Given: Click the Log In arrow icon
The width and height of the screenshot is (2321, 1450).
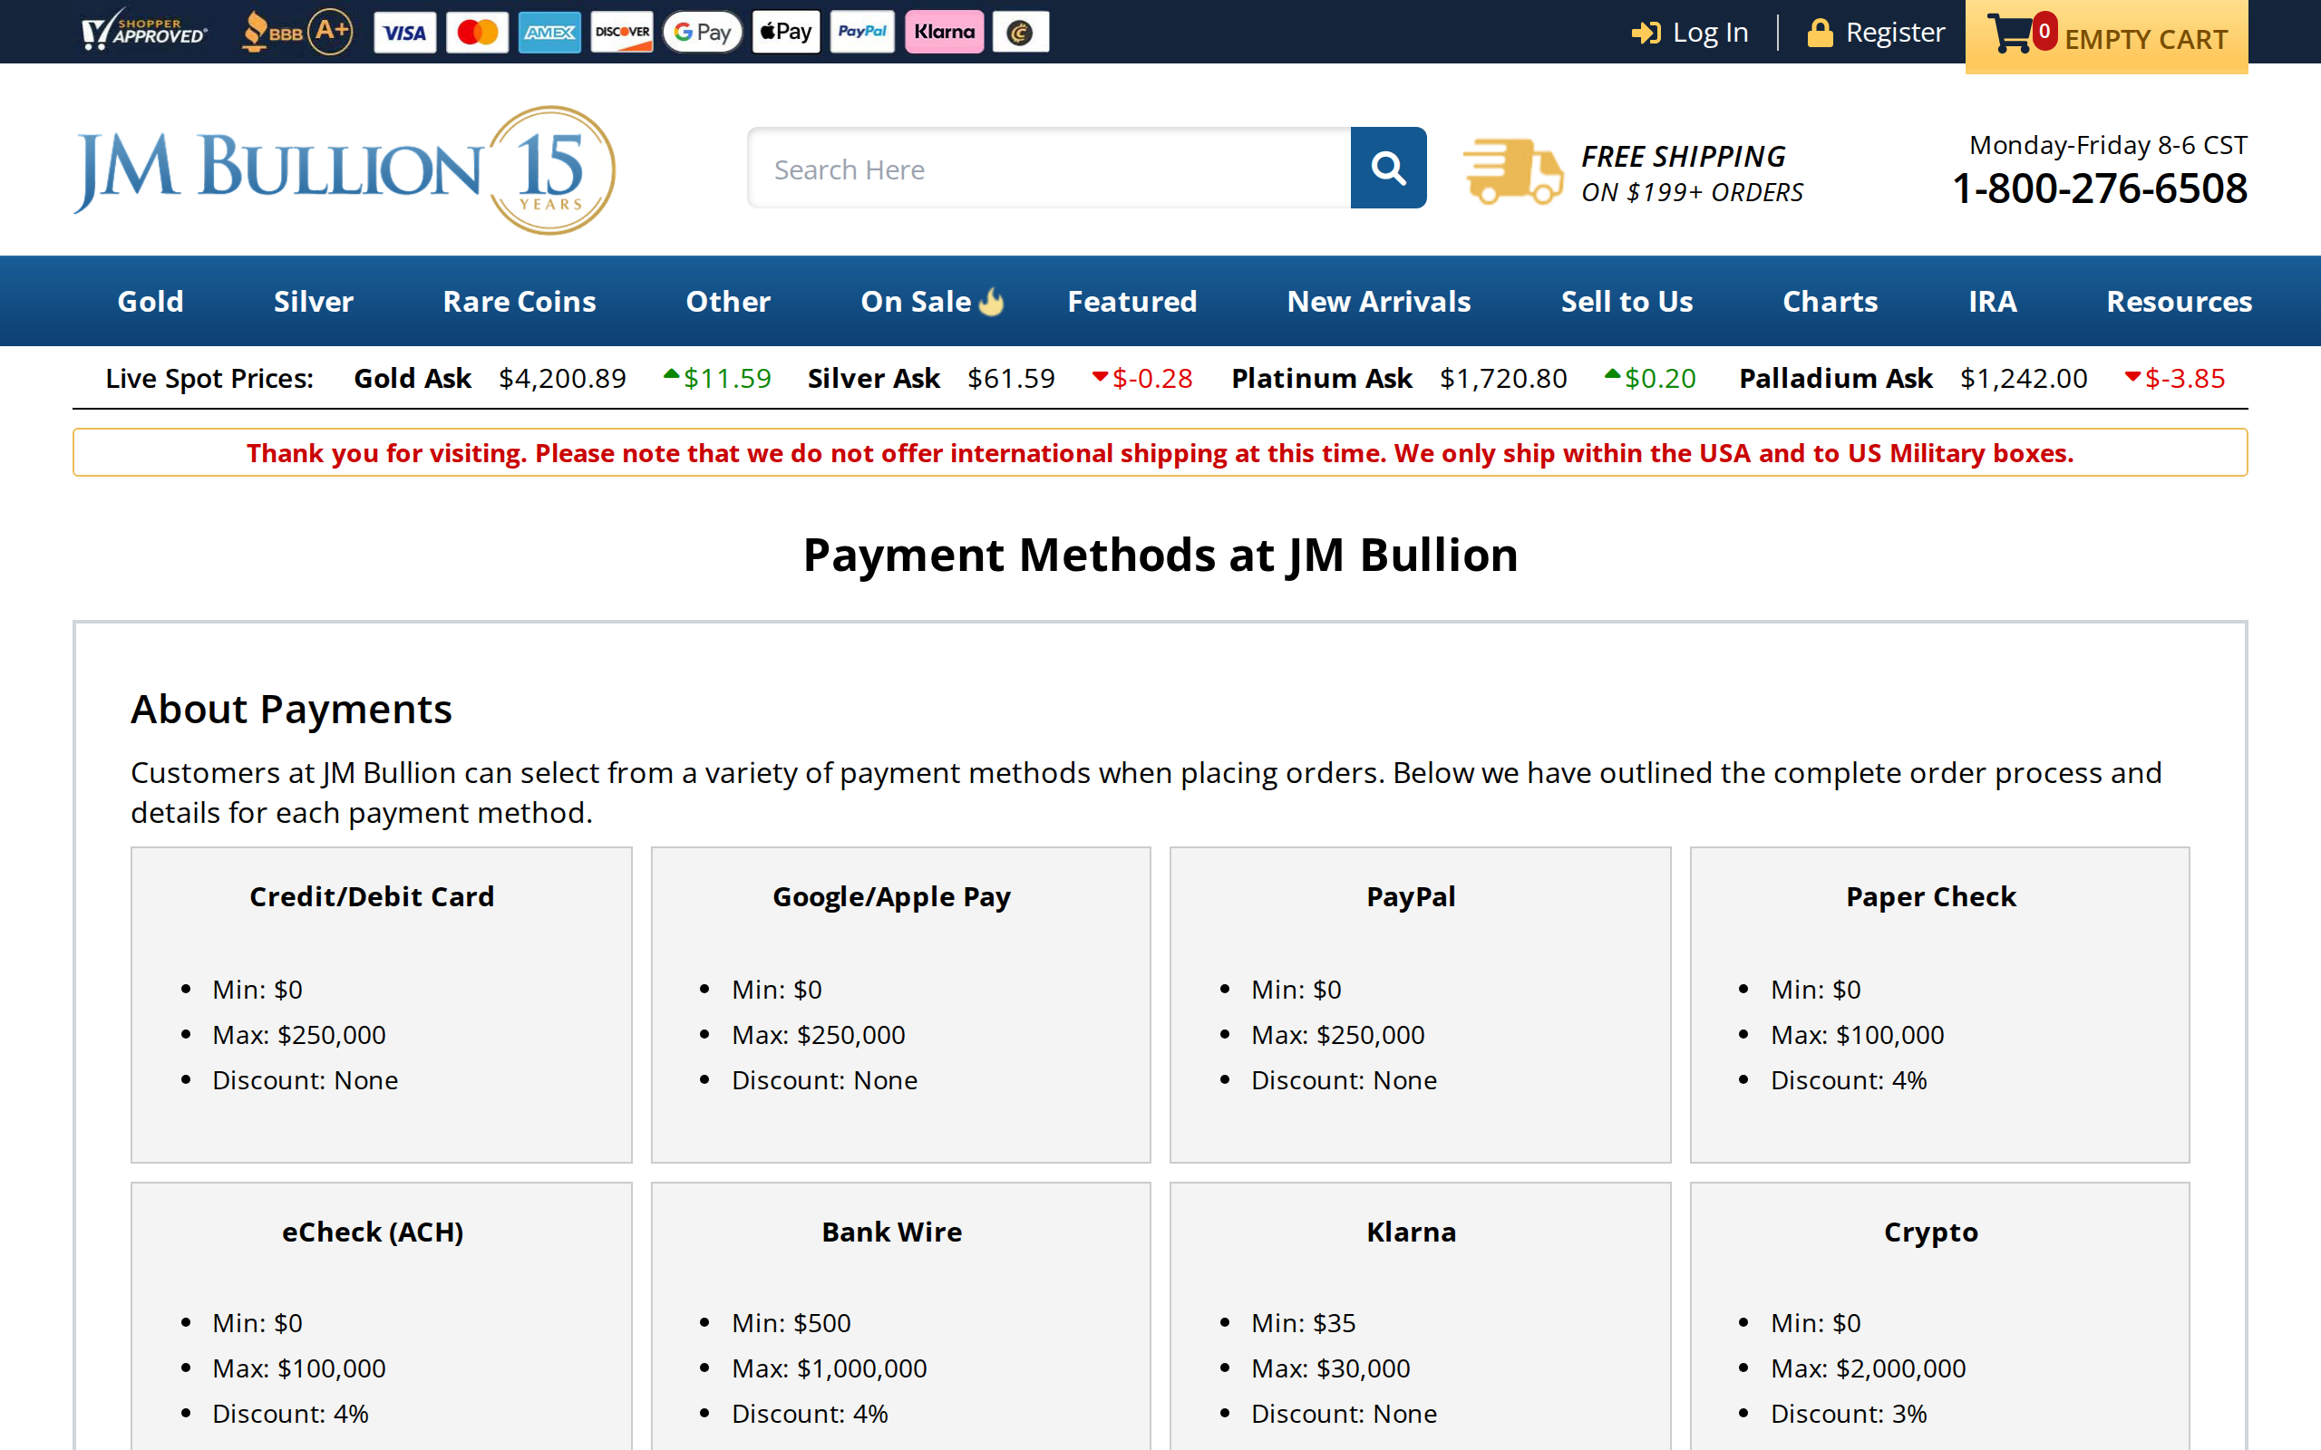Looking at the screenshot, I should pyautogui.click(x=1646, y=33).
